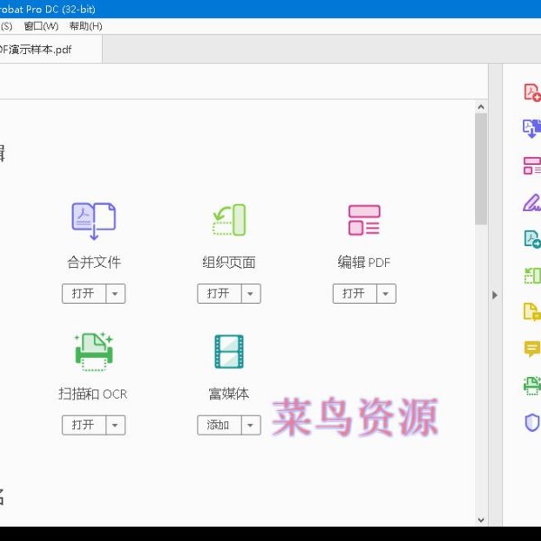Click the 合并文件 label text
541x541 pixels.
[94, 262]
